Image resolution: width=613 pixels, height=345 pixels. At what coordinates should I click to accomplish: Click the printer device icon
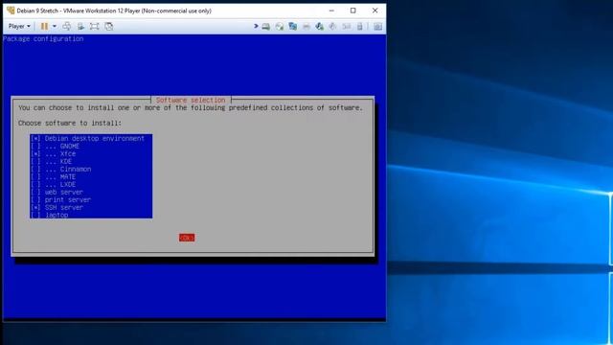[306, 27]
